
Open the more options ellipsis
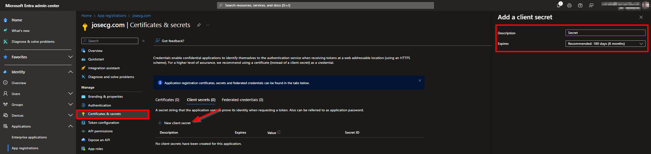(x=208, y=25)
